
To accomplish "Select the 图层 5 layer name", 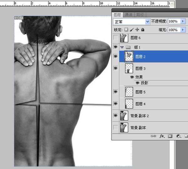I will click(140, 92).
